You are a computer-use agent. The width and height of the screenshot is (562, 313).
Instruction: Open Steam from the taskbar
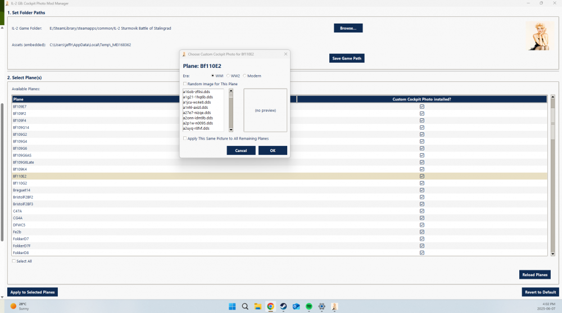pyautogui.click(x=283, y=307)
